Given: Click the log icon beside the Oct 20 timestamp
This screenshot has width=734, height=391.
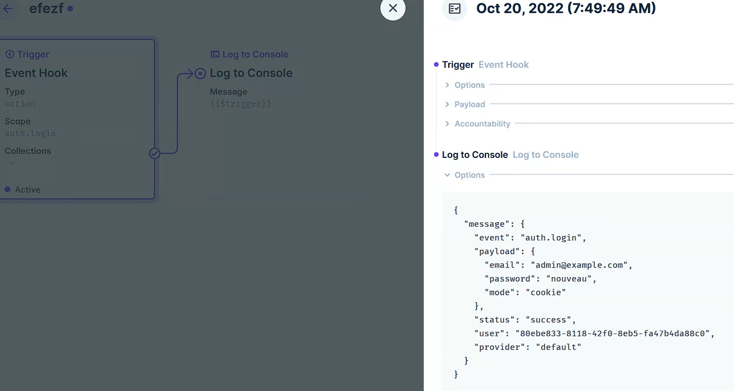Looking at the screenshot, I should pyautogui.click(x=454, y=10).
